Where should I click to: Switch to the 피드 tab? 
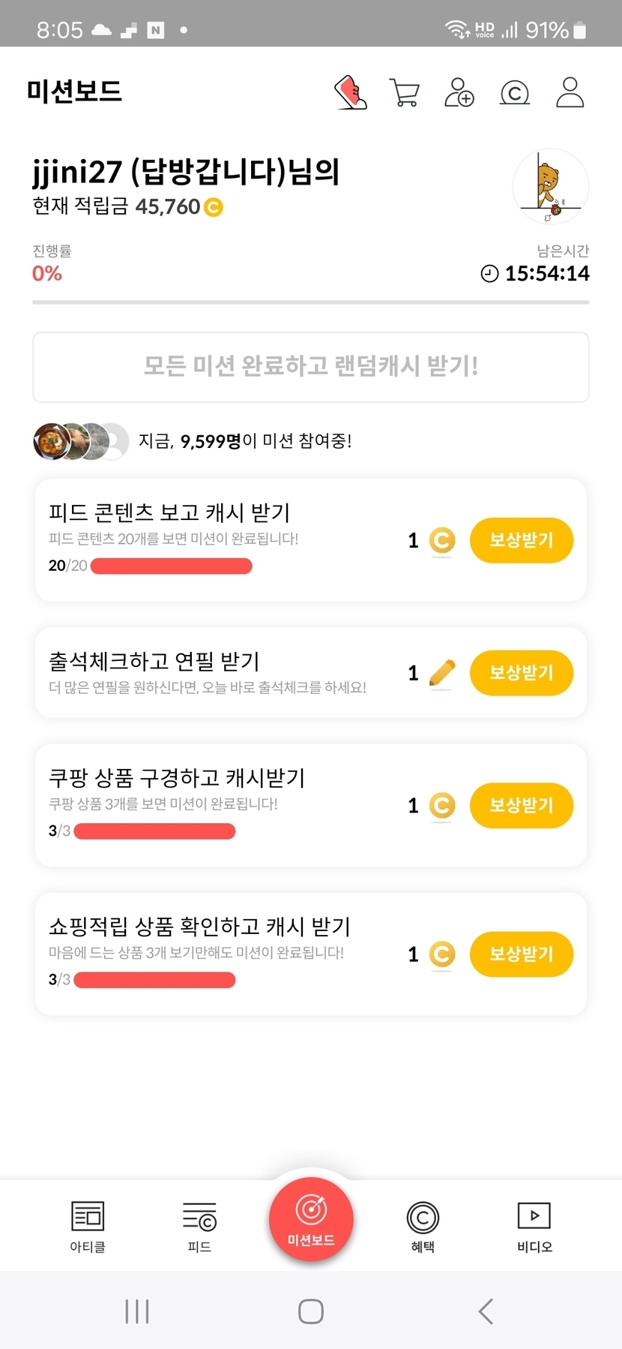[199, 1226]
